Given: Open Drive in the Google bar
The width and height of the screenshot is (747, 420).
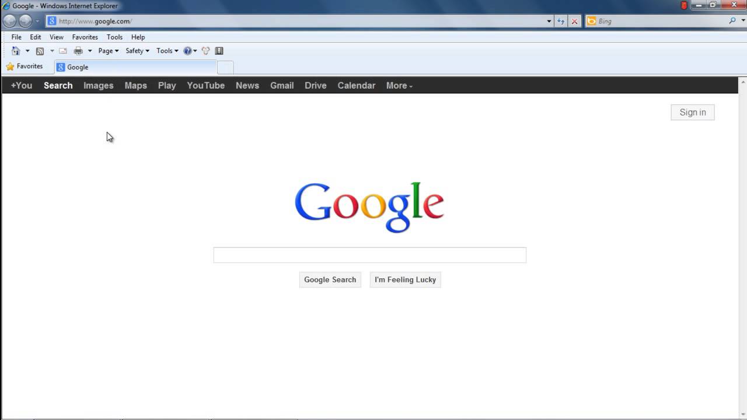Looking at the screenshot, I should click(316, 85).
